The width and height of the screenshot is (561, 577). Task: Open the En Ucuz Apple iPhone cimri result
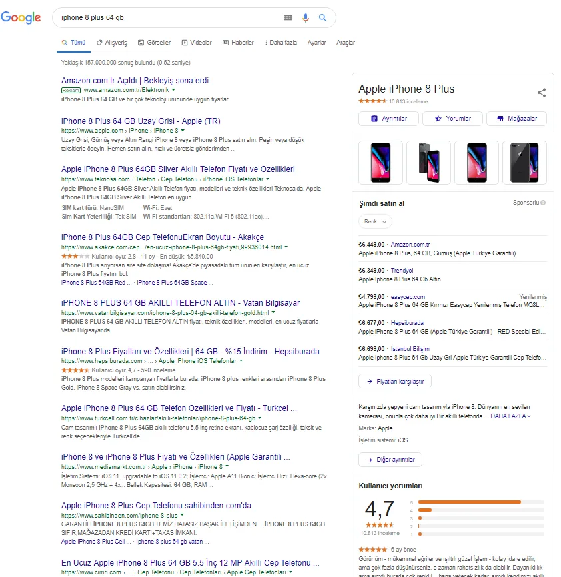190,562
